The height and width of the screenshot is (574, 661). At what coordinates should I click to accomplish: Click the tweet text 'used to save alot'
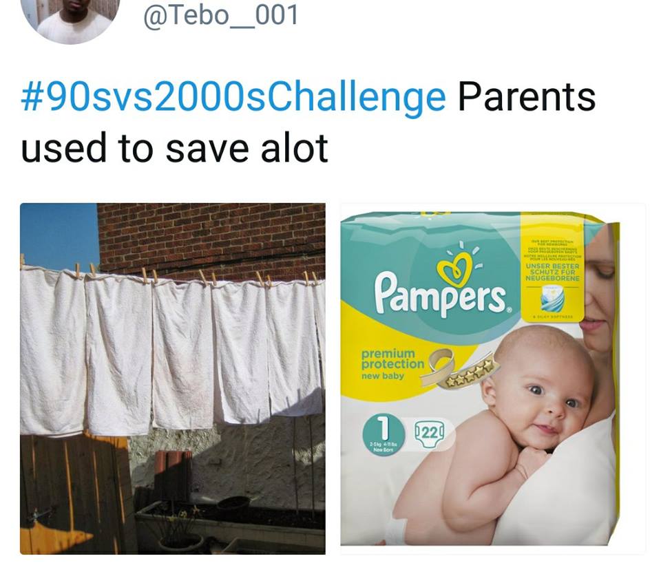coord(174,149)
